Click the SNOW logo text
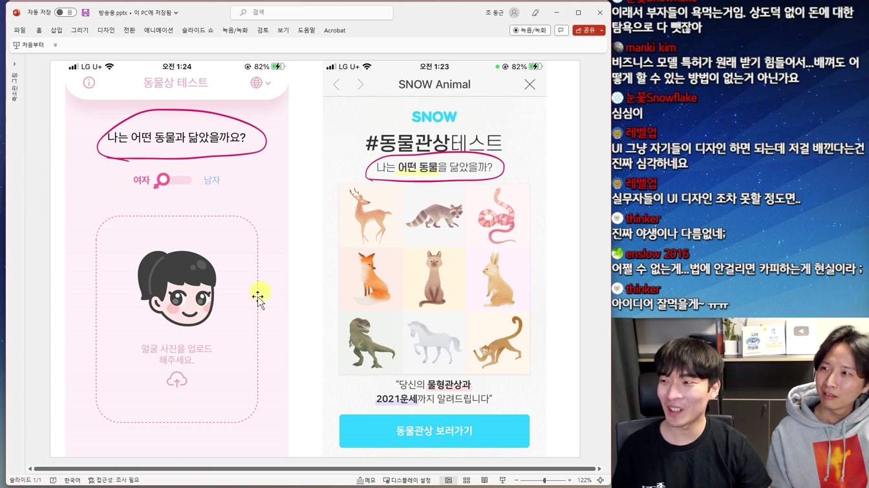Viewport: 869px width, 488px height. click(434, 117)
